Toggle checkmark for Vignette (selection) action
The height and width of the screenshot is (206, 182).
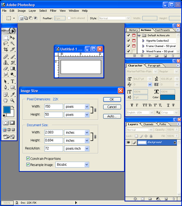pos(128,41)
